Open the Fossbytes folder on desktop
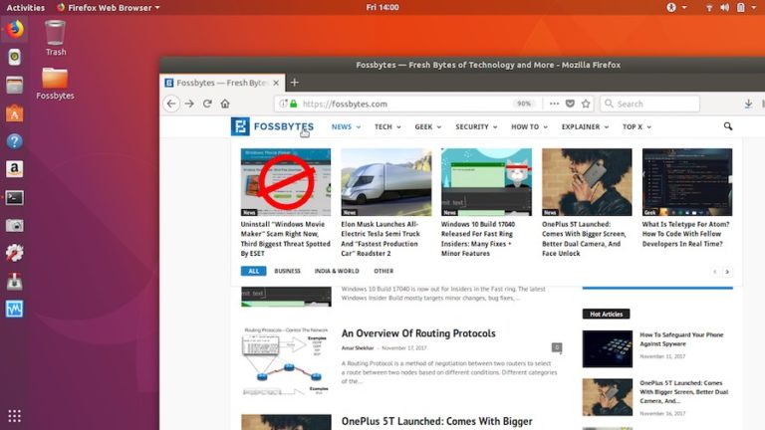This screenshot has height=430, width=765. click(55, 84)
